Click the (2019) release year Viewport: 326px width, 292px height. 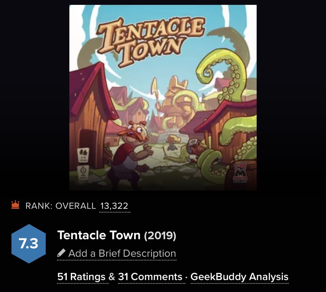click(160, 235)
